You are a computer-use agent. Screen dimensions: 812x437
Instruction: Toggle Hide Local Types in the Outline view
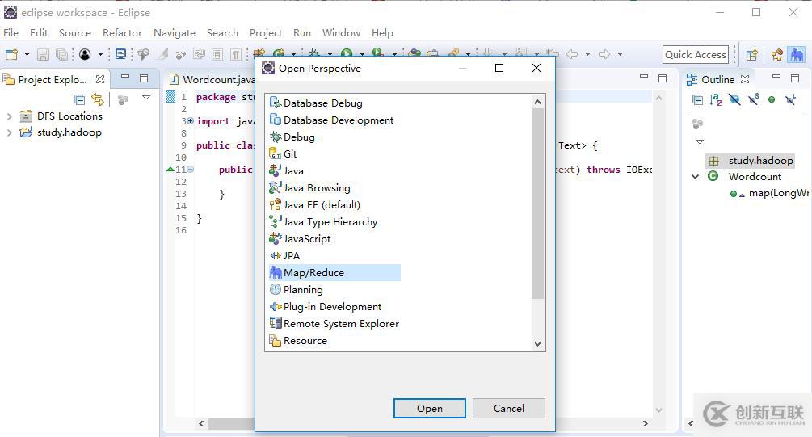[x=790, y=99]
